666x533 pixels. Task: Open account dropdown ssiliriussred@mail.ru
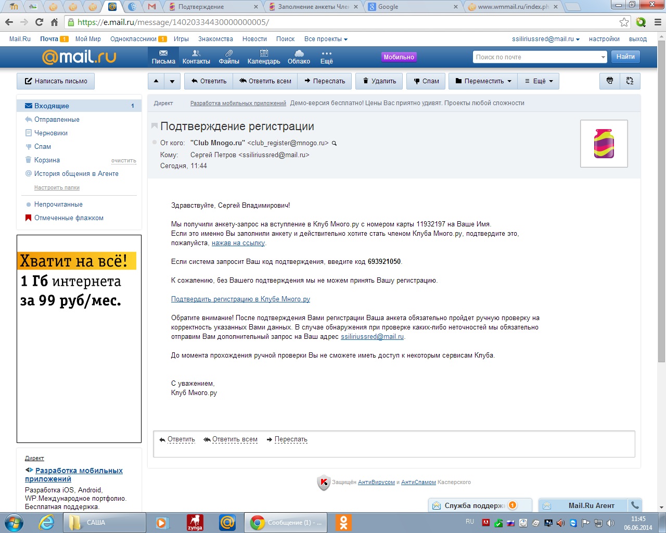(546, 39)
